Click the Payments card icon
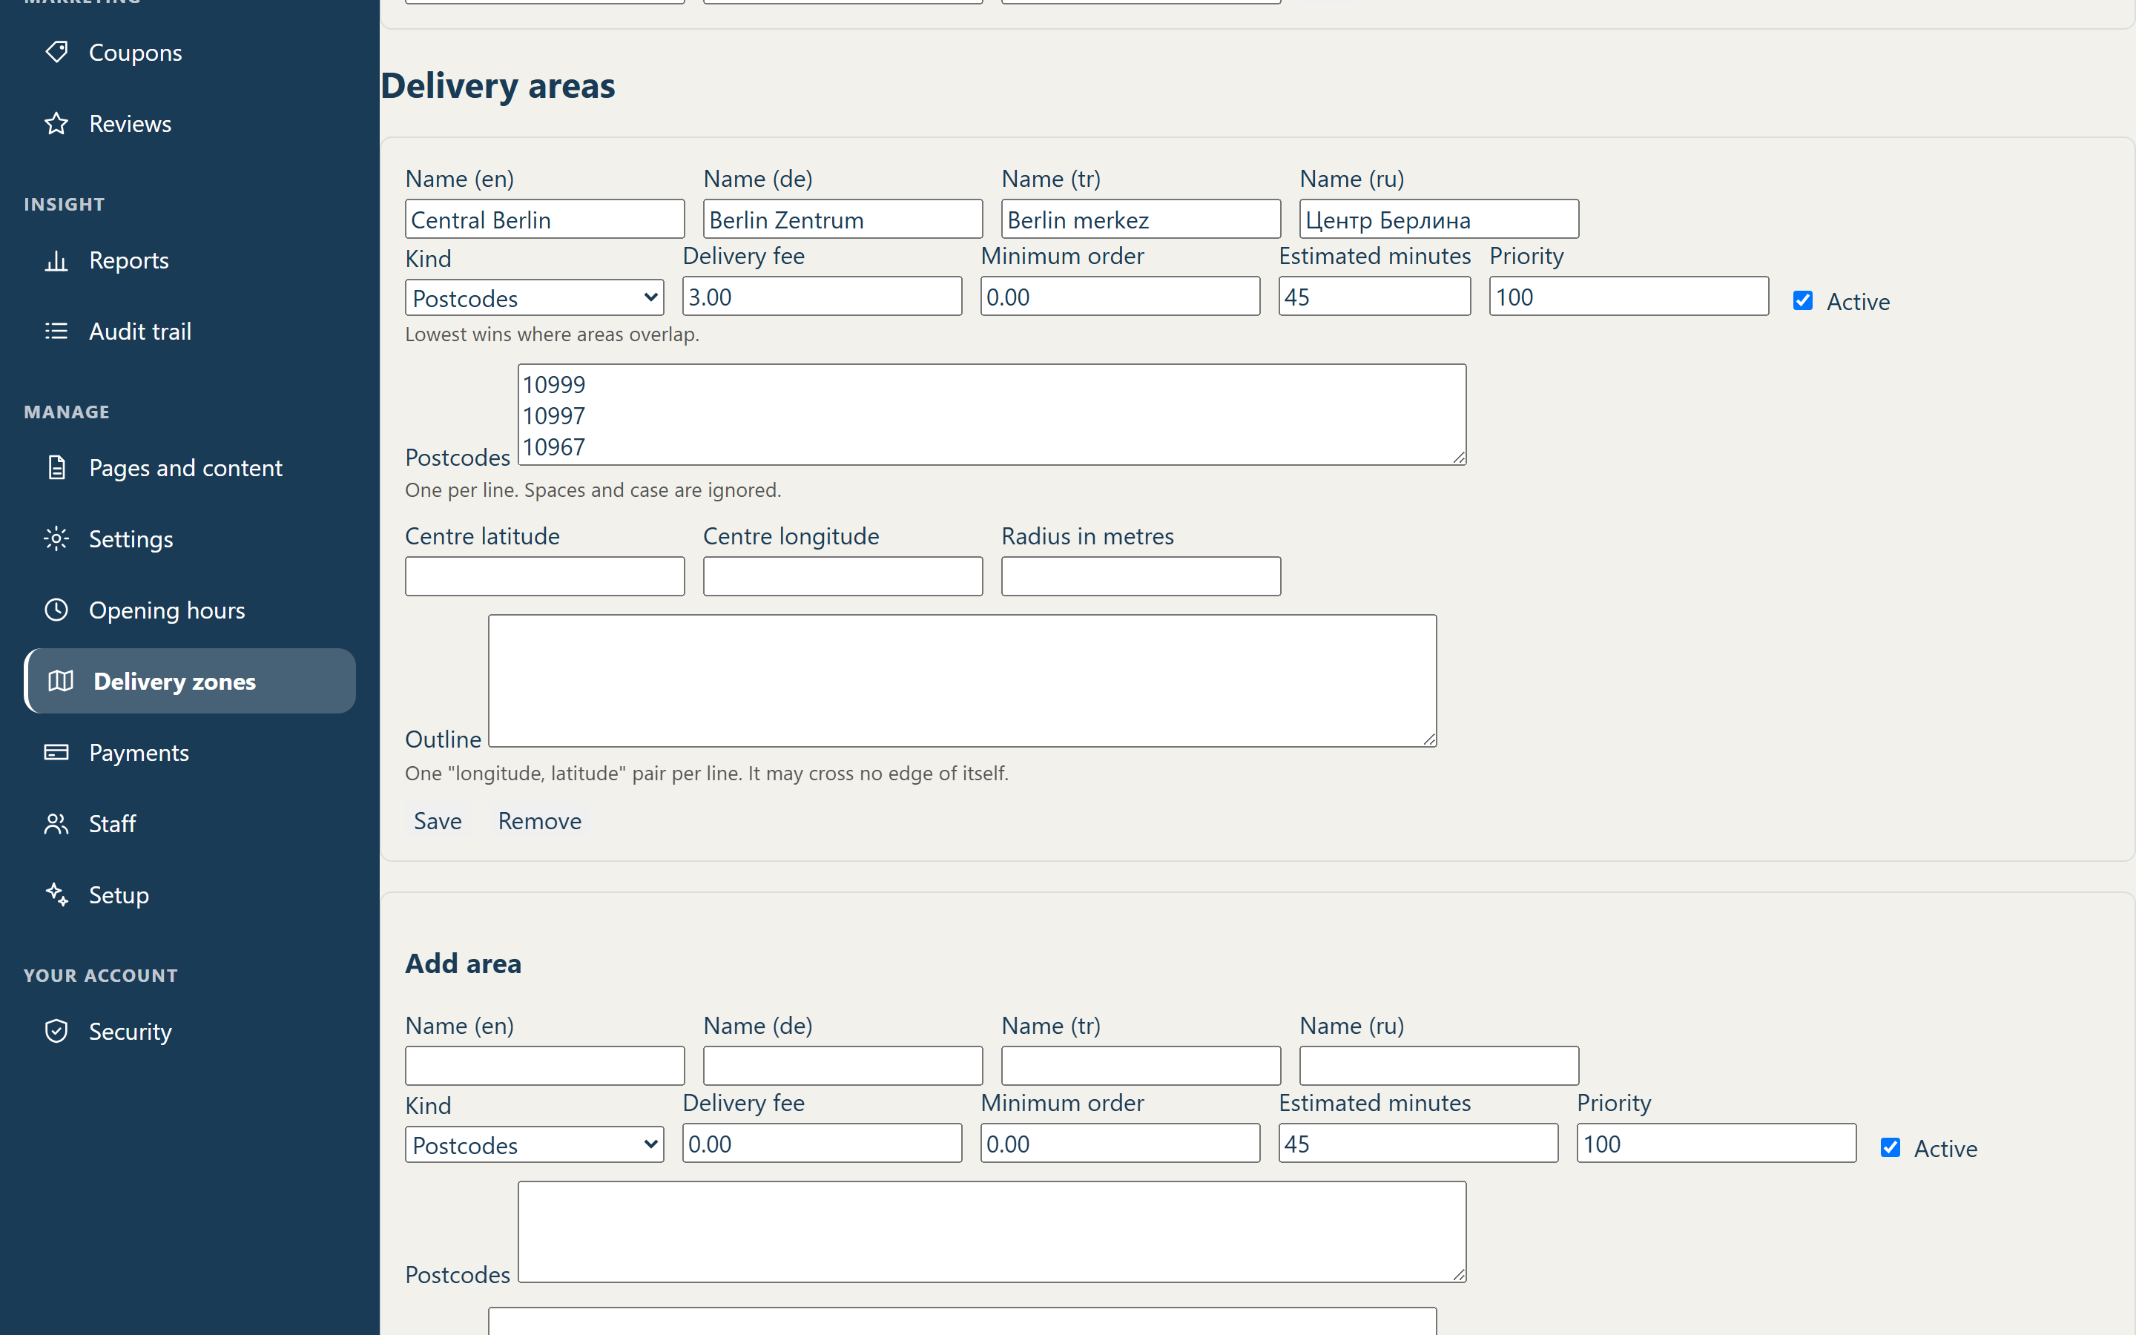The height and width of the screenshot is (1335, 2136). tap(56, 752)
